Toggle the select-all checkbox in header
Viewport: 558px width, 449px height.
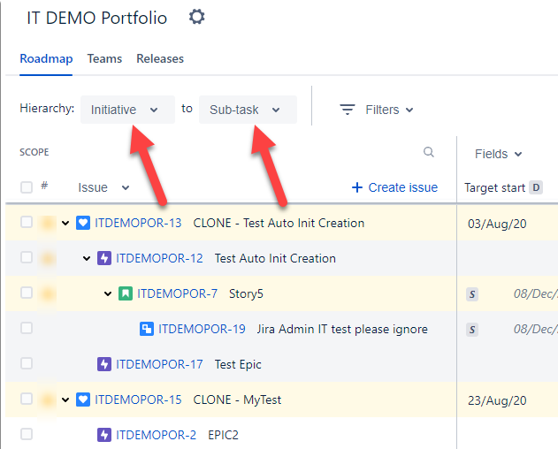point(27,187)
